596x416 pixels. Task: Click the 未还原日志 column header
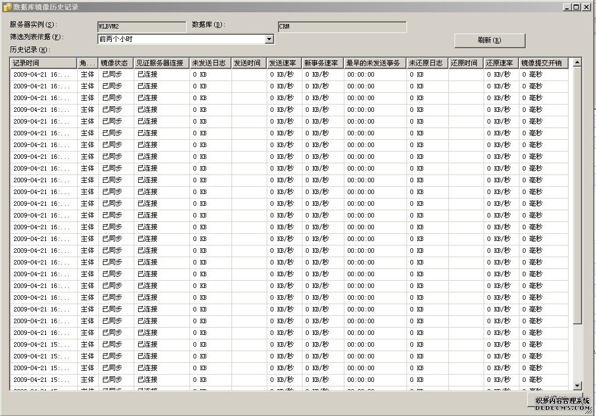427,63
